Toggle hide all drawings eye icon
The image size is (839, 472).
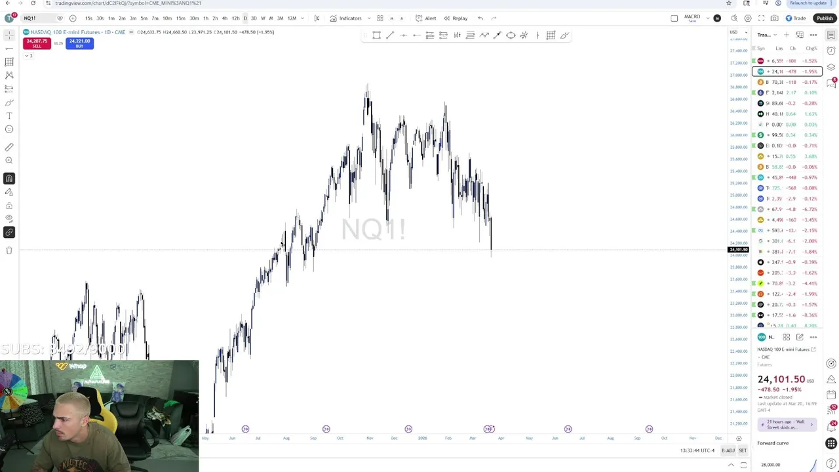[x=9, y=218]
